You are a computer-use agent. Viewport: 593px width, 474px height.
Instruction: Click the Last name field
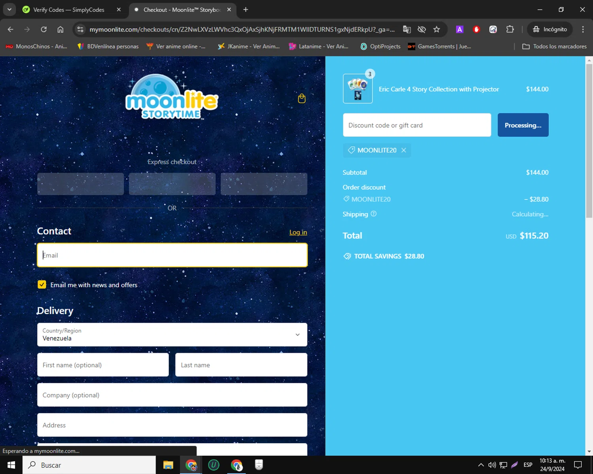241,365
